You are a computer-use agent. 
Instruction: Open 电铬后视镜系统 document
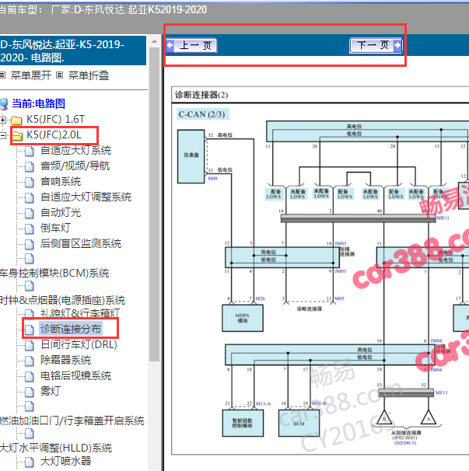75,375
